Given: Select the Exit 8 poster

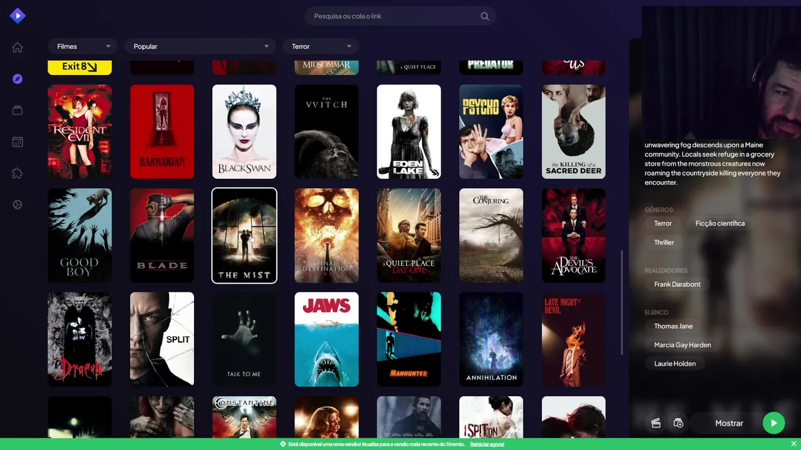Looking at the screenshot, I should coord(79,67).
